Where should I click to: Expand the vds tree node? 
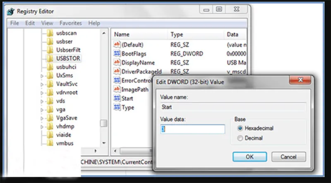coord(42,101)
